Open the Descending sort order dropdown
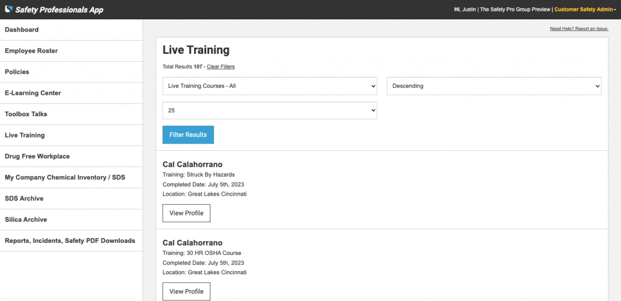 494,86
